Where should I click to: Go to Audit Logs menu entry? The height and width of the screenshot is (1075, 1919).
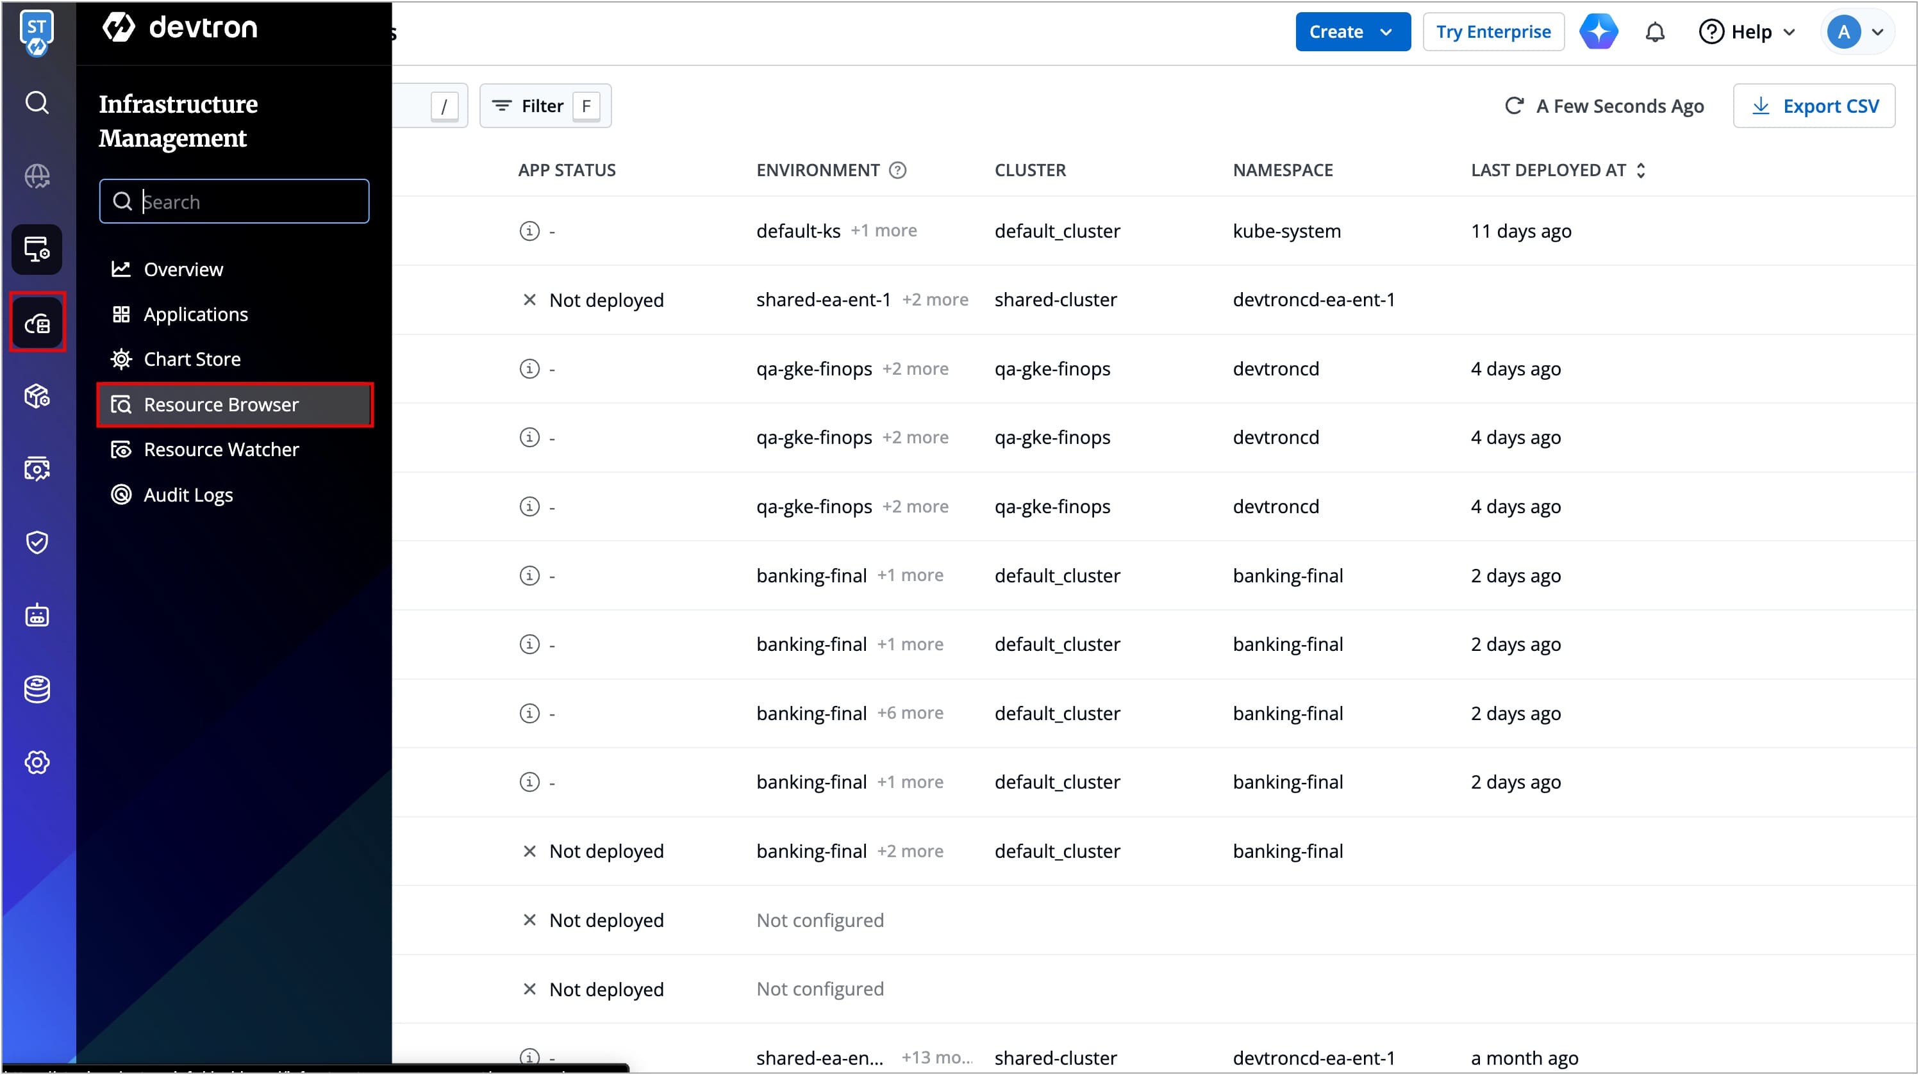coord(188,495)
